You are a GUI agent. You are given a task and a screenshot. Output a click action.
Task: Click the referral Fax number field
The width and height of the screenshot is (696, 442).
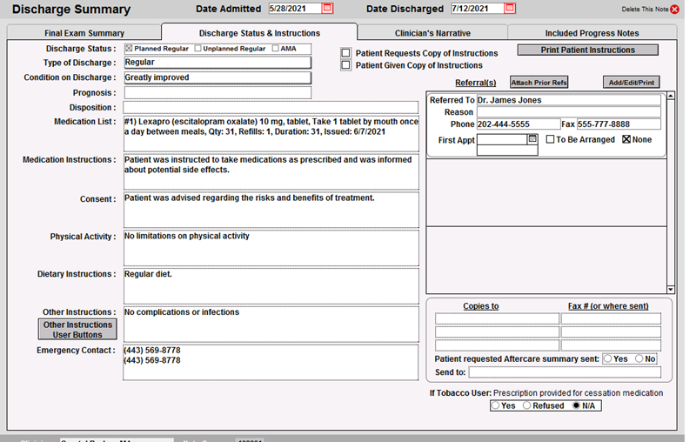click(x=619, y=124)
